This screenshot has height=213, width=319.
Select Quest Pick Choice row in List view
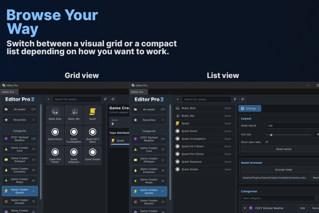pyautogui.click(x=204, y=154)
